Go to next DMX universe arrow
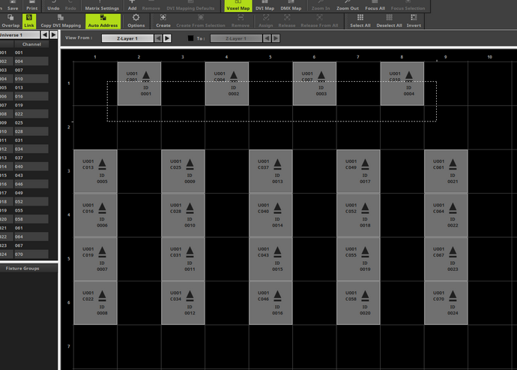Viewport: 517px width, 370px height. [x=54, y=35]
